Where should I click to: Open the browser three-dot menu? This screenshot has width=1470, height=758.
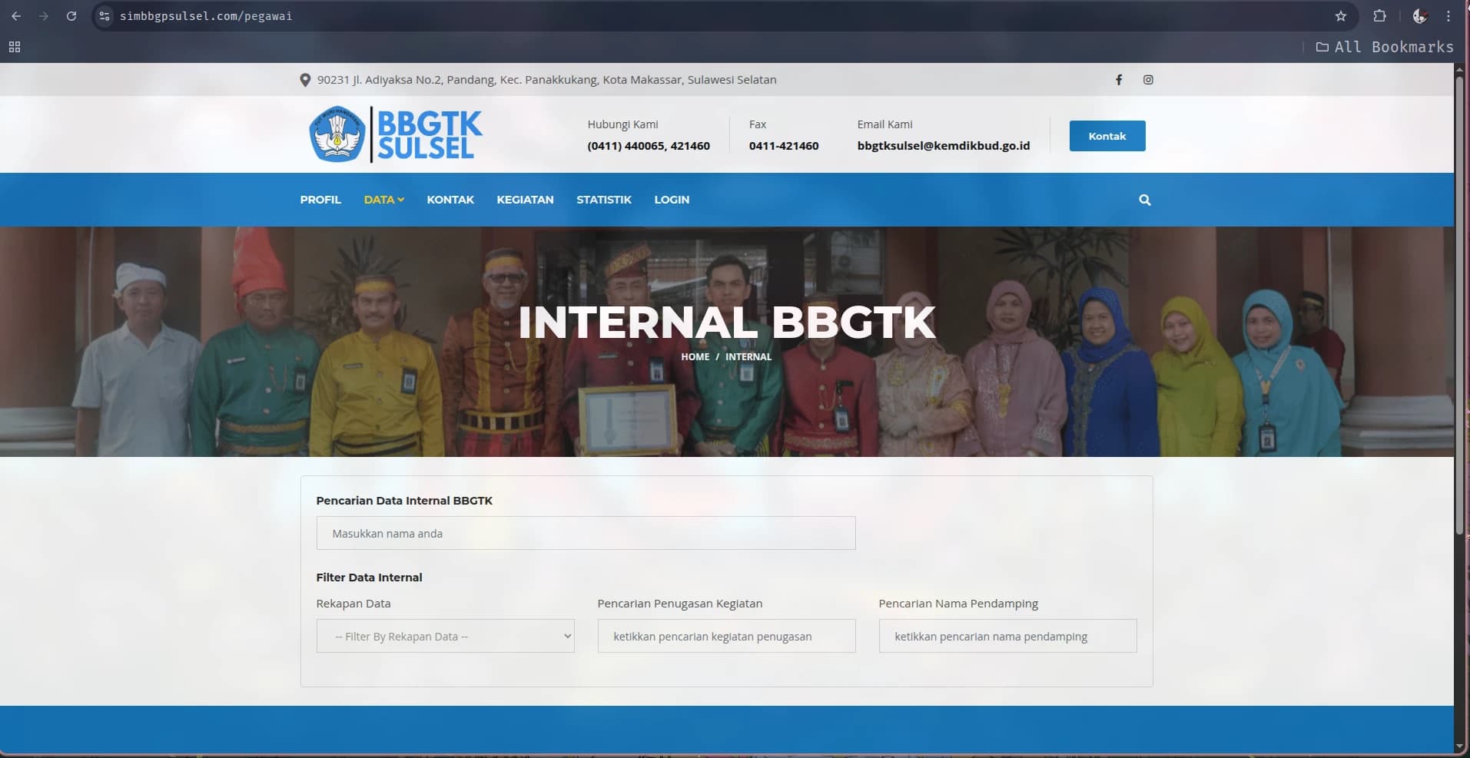pyautogui.click(x=1448, y=15)
